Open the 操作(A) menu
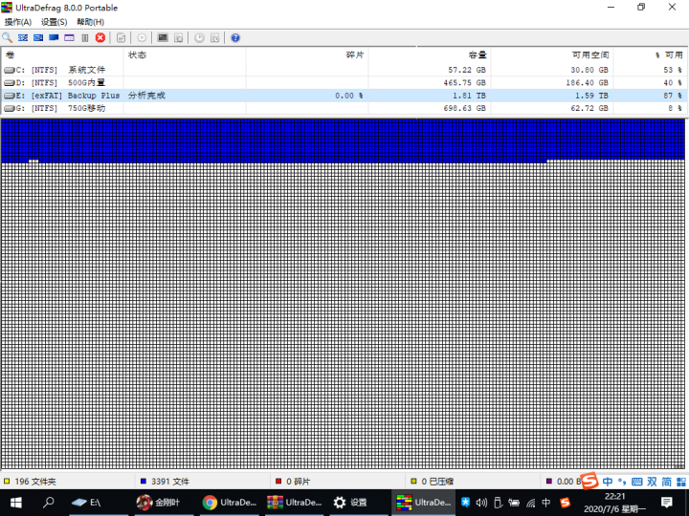The image size is (689, 516). coord(18,22)
